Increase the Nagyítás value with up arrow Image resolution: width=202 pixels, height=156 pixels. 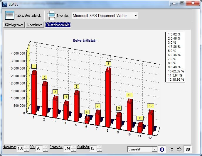coord(26,147)
